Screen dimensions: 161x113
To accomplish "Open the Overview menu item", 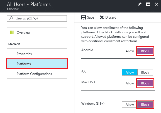I will (x=37, y=32).
